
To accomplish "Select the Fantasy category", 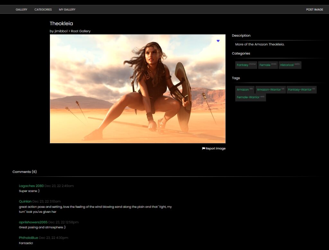I will pos(243,65).
